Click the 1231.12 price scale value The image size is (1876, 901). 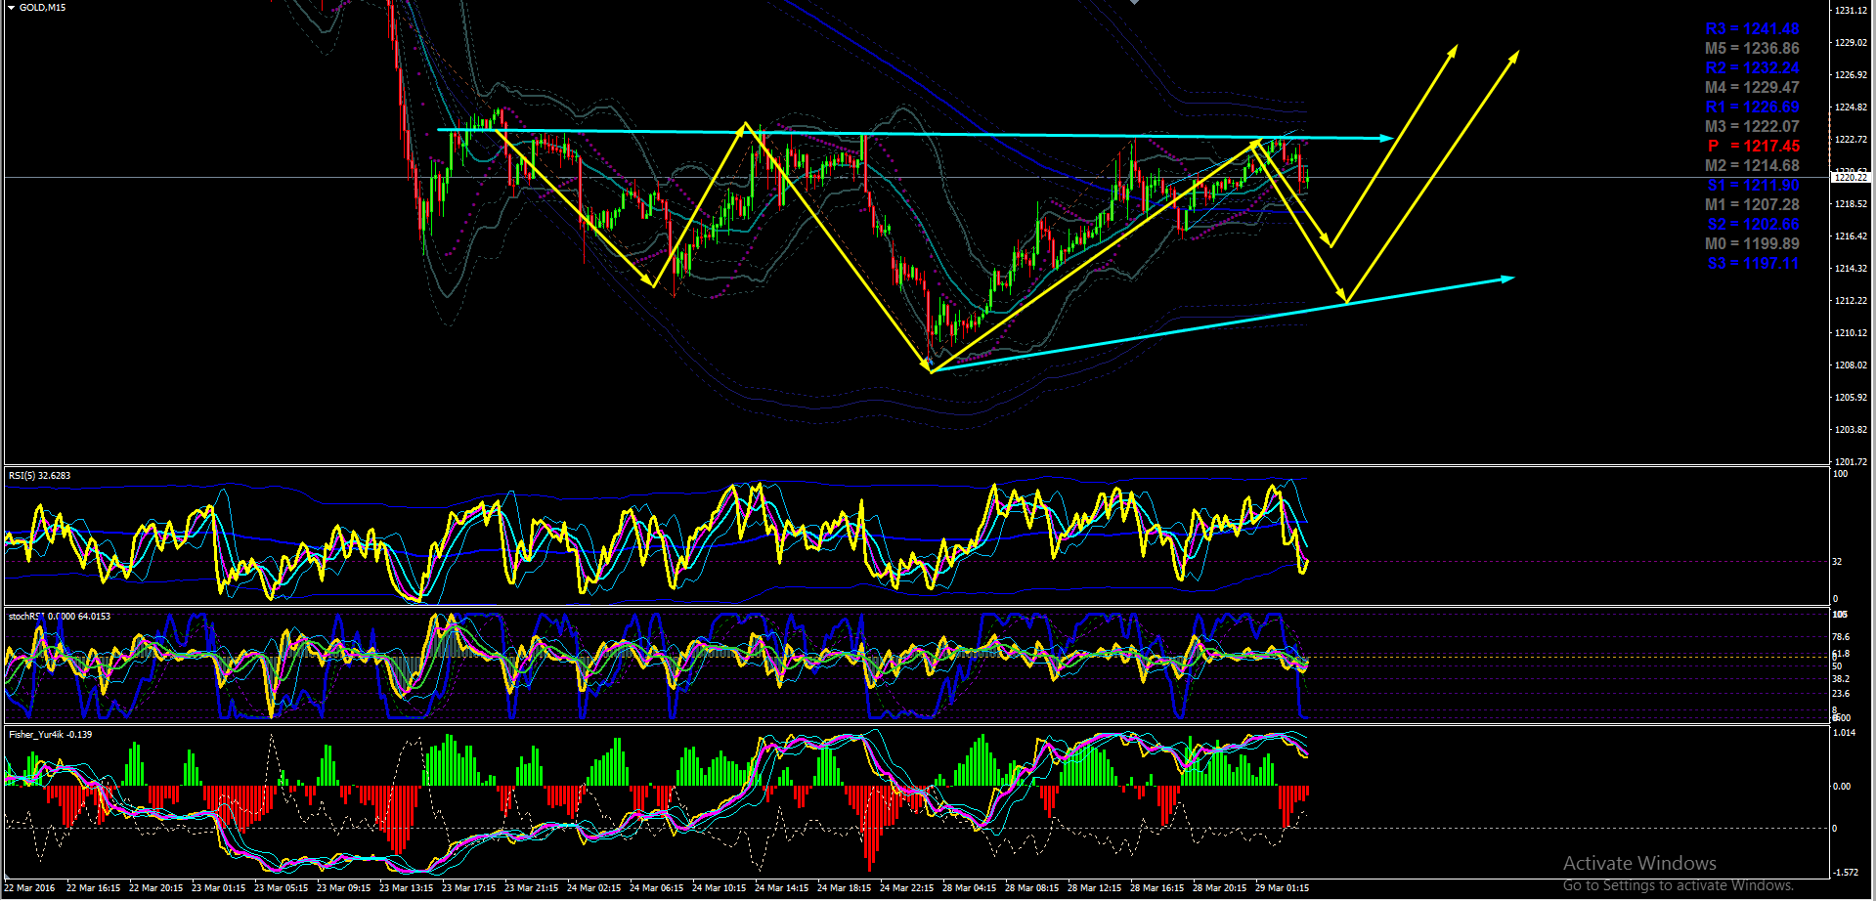pyautogui.click(x=1851, y=11)
